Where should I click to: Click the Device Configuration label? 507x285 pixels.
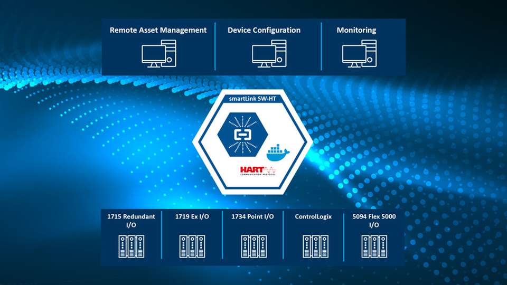(264, 31)
